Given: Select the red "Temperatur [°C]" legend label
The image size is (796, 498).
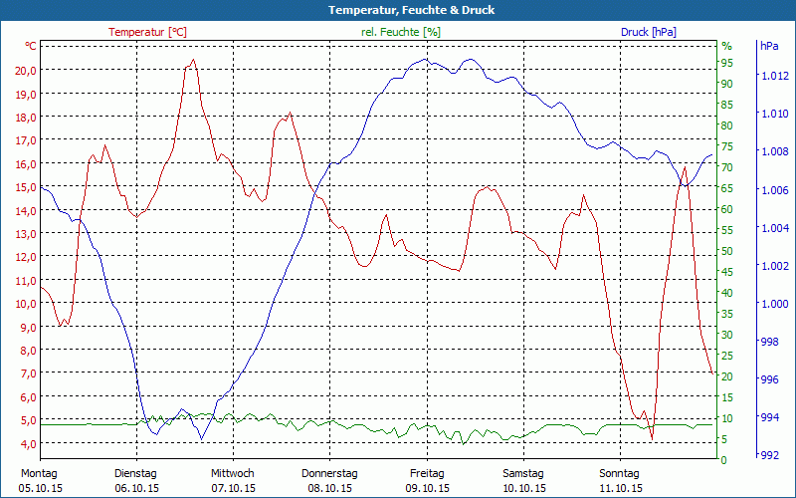Looking at the screenshot, I should pyautogui.click(x=147, y=32).
